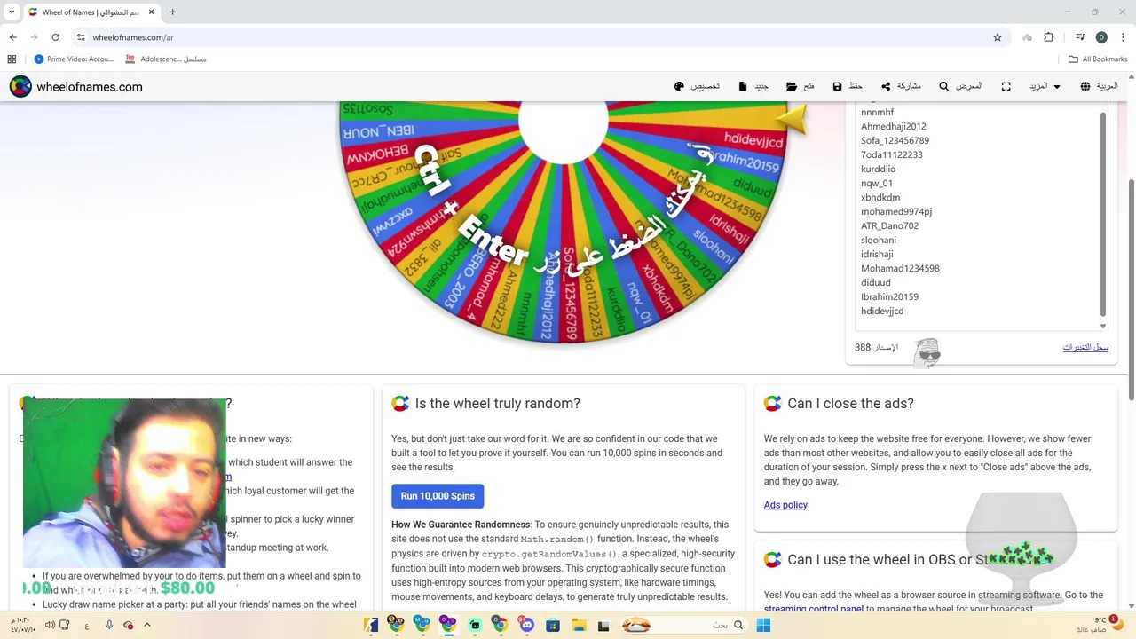Open a saved wheel with فتح
The image size is (1136, 639).
click(x=800, y=86)
